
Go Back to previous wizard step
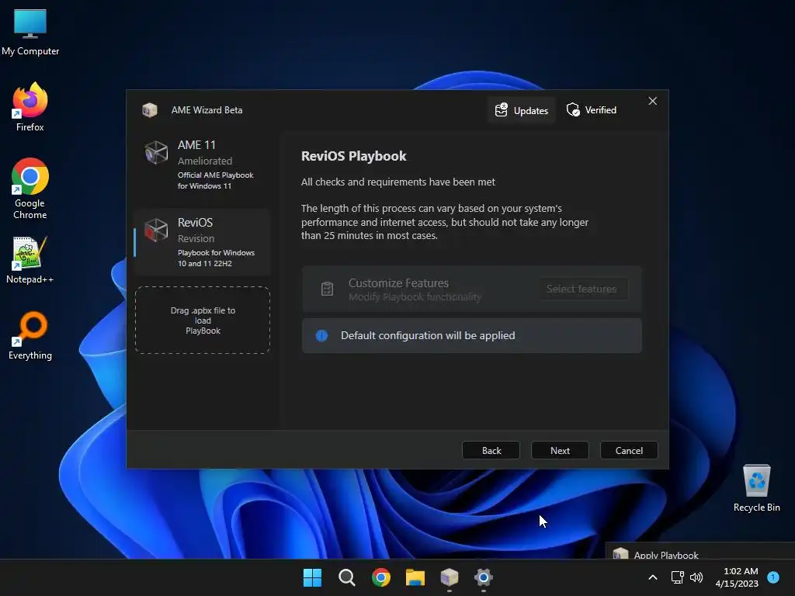pyautogui.click(x=491, y=451)
